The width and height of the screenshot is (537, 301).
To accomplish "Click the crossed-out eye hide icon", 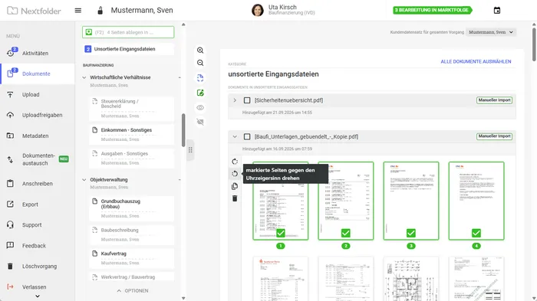I will tap(200, 122).
